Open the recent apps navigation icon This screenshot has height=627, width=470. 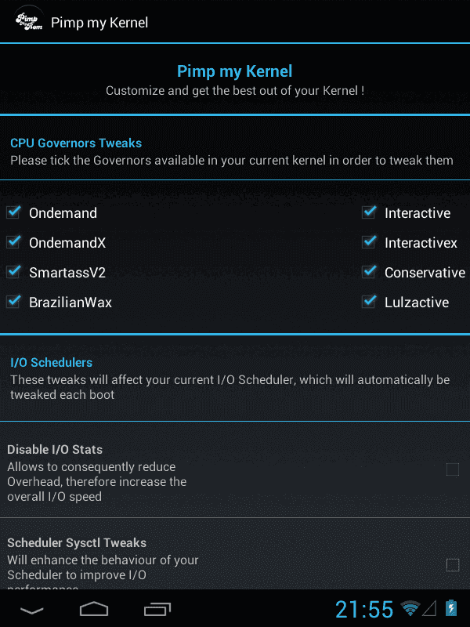coord(157,610)
